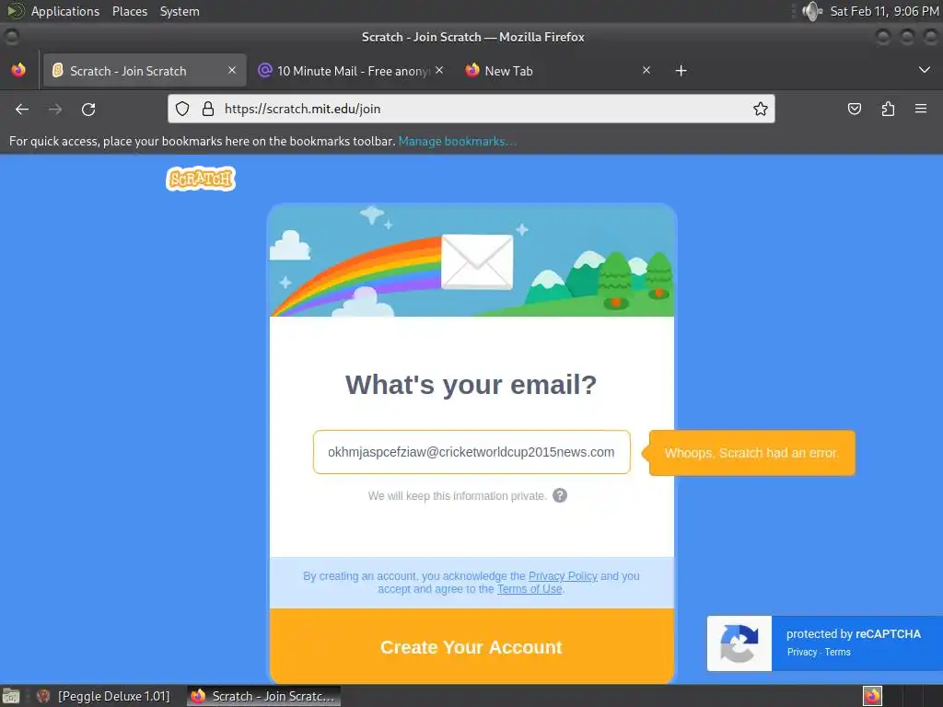Open the Firefox View icon
Image resolution: width=943 pixels, height=707 pixels.
click(18, 70)
